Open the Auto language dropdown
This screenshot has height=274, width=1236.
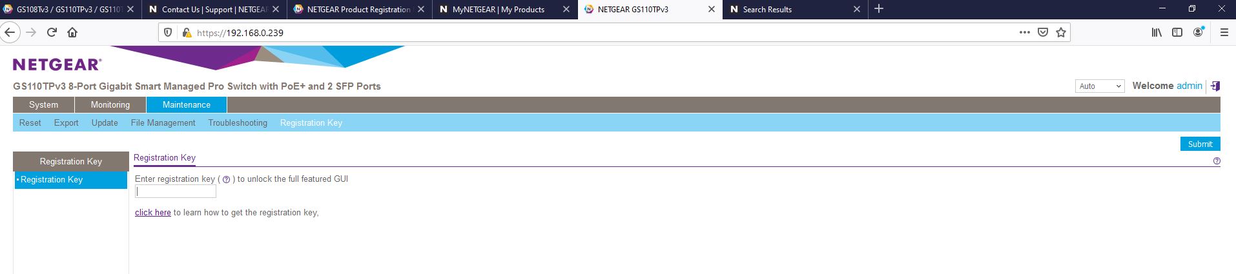coord(1100,86)
